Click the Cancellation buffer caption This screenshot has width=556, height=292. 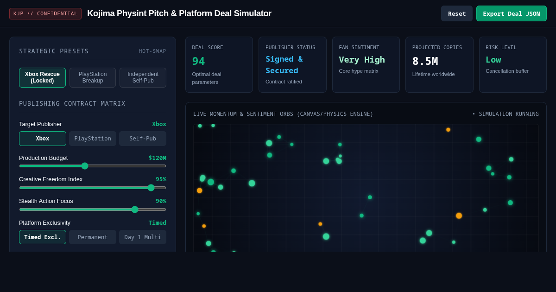[507, 71]
